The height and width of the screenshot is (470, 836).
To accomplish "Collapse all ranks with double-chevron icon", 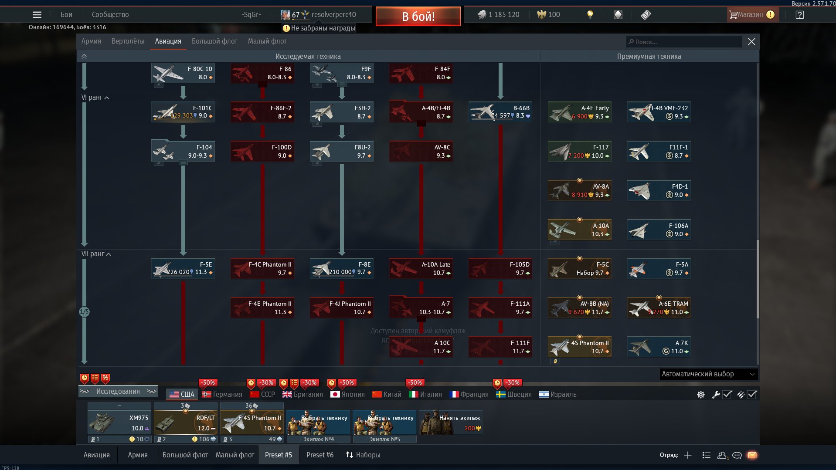I will [84, 56].
